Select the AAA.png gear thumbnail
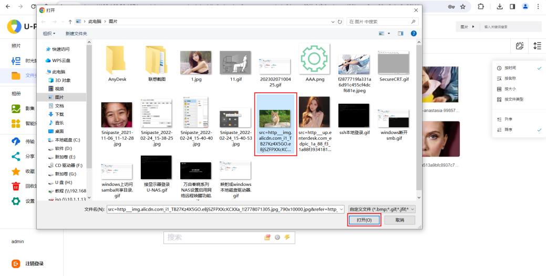This screenshot has width=546, height=276. click(314, 62)
